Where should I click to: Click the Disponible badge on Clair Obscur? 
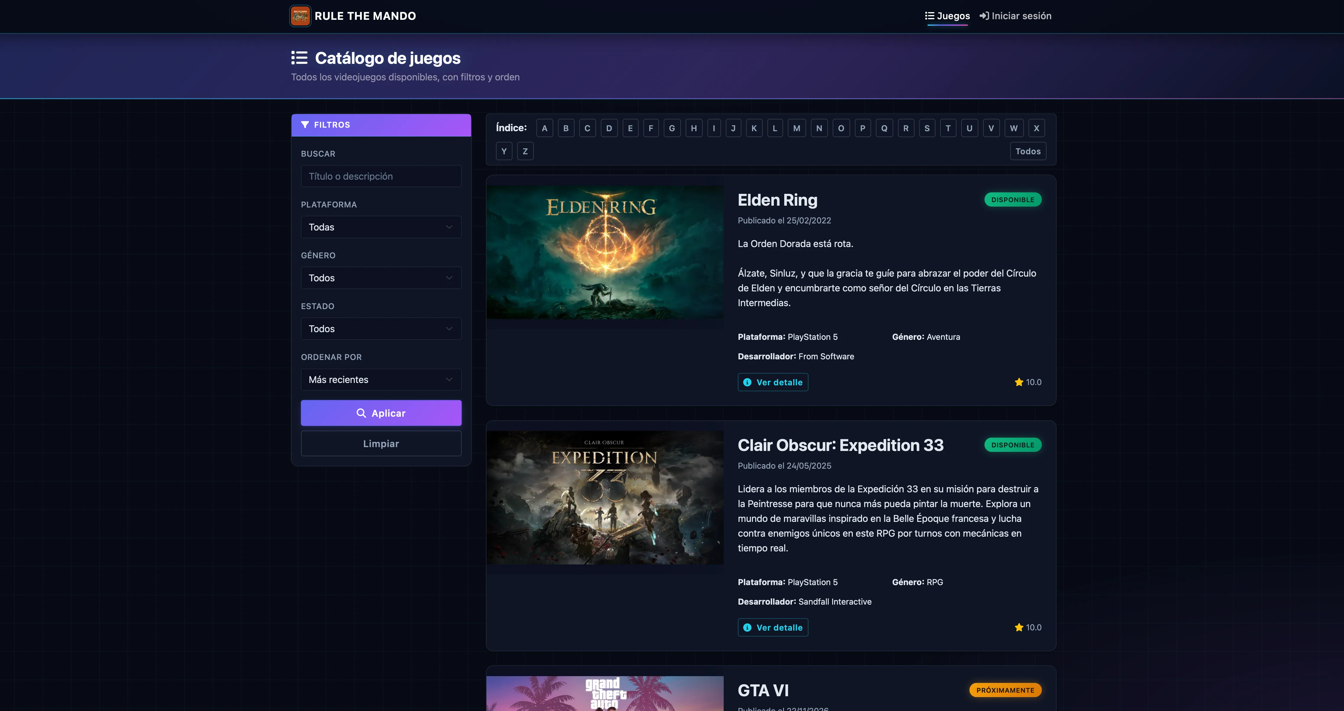coord(1013,445)
